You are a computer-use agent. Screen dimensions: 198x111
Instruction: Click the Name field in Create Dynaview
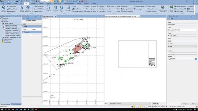coord(182,25)
